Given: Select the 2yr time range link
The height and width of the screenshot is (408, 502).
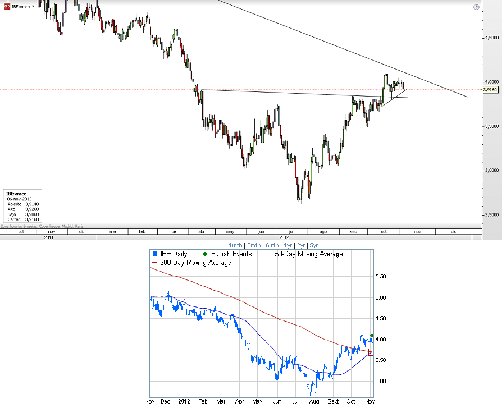Looking at the screenshot, I should (301, 245).
